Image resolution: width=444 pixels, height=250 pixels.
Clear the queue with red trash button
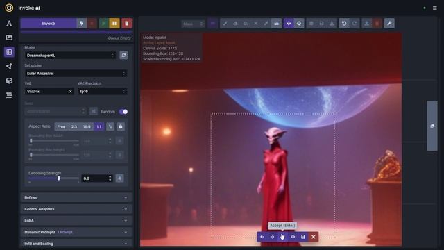click(126, 23)
